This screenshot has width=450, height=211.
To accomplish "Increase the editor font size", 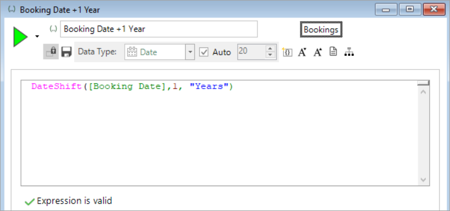I will 317,52.
